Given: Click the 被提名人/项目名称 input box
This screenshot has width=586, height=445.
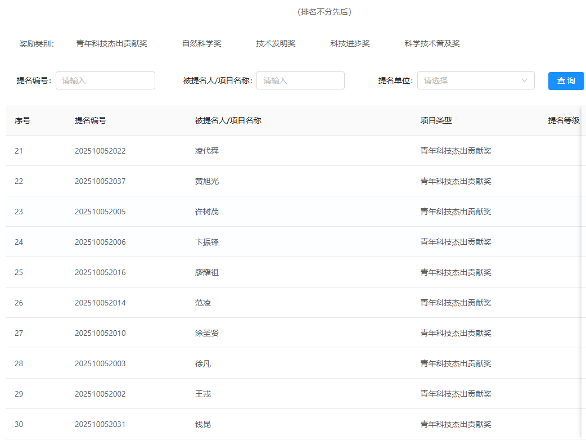Looking at the screenshot, I should tap(300, 80).
